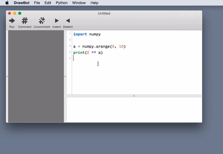Screen dimensions: 223x154
Task: Dedent code with the left triangle icon
Action: pyautogui.click(x=68, y=21)
